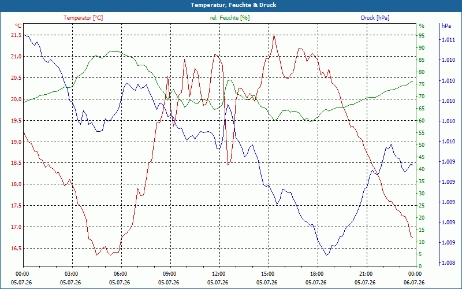Click the green rel. Feuchte [%] legend label

click(229, 18)
